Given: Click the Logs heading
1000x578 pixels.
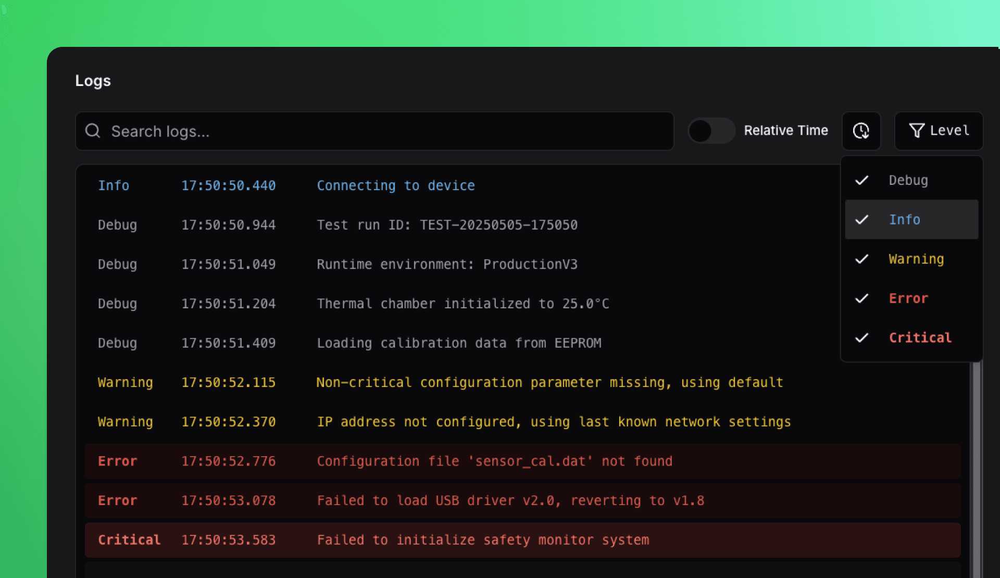Looking at the screenshot, I should (x=93, y=80).
